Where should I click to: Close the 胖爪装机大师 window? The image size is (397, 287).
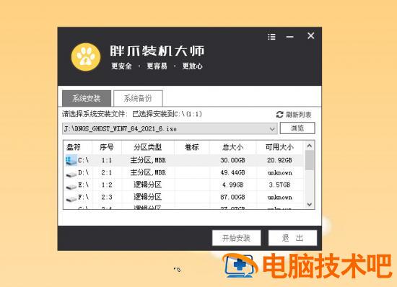click(311, 35)
